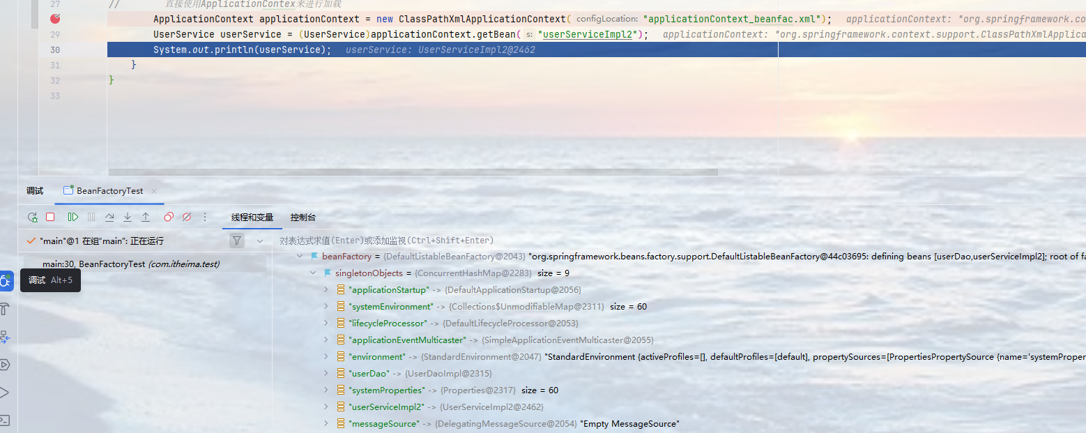This screenshot has height=433, width=1086.
Task: Open the debug toolbar's More options menu
Action: click(x=205, y=218)
